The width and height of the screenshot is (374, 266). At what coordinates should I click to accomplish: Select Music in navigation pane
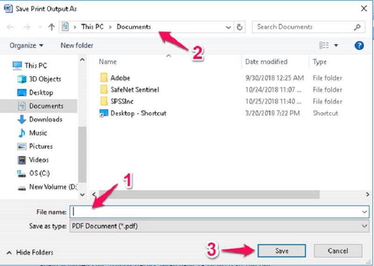pyautogui.click(x=32, y=133)
